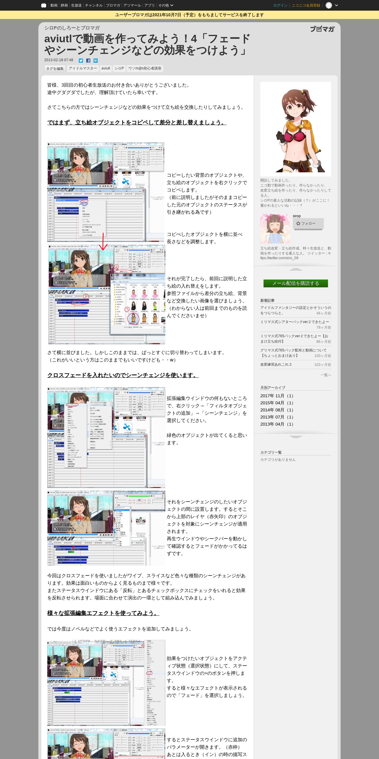The height and width of the screenshot is (759, 379).
Task: Open the account dropdown arrow
Action: (x=336, y=5)
